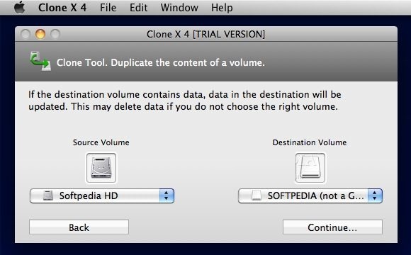Viewport: 411px width, 255px height.
Task: Click small white drive icon beside SOFTPEDIA
Action: pyautogui.click(x=257, y=195)
